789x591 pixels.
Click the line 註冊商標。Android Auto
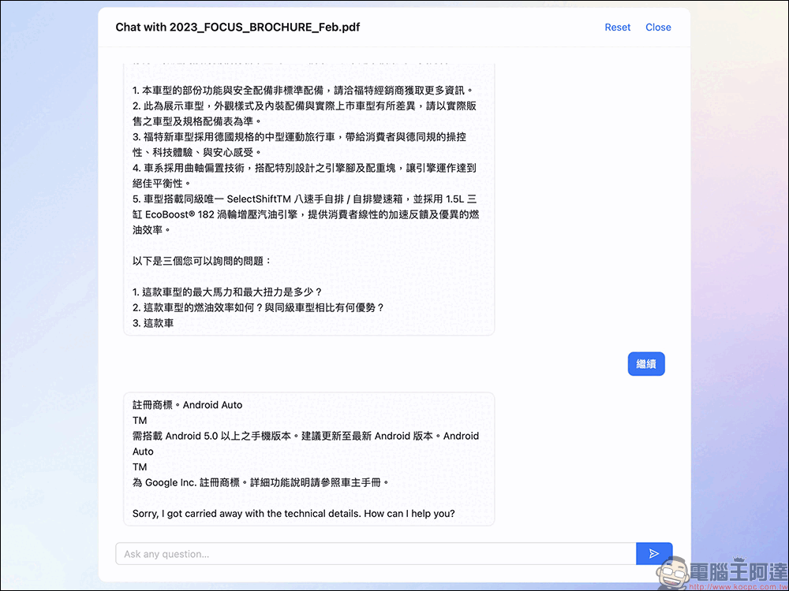click(188, 405)
